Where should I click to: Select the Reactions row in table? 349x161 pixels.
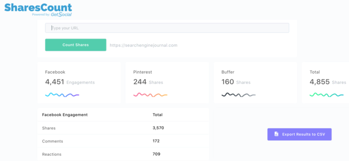pyautogui.click(x=123, y=154)
